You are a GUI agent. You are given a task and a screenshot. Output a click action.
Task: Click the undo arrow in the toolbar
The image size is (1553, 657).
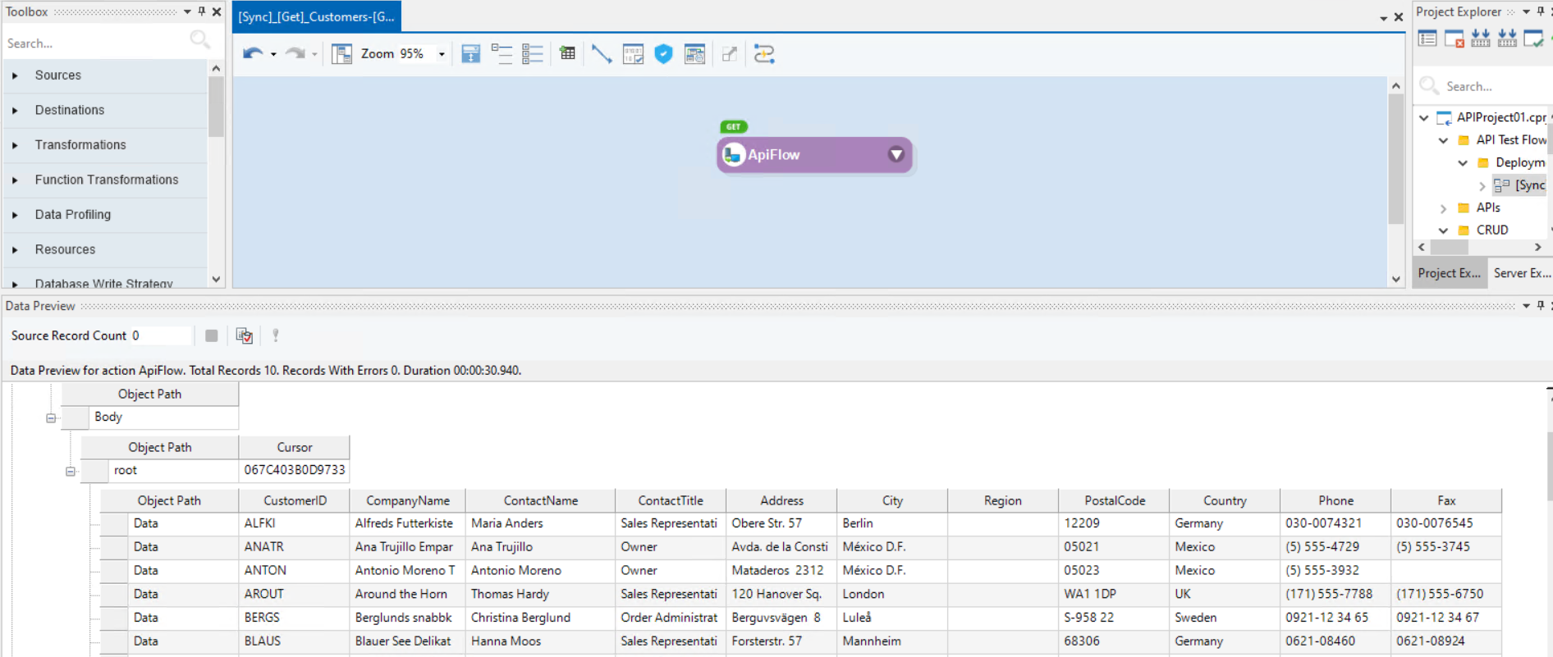[x=252, y=54]
